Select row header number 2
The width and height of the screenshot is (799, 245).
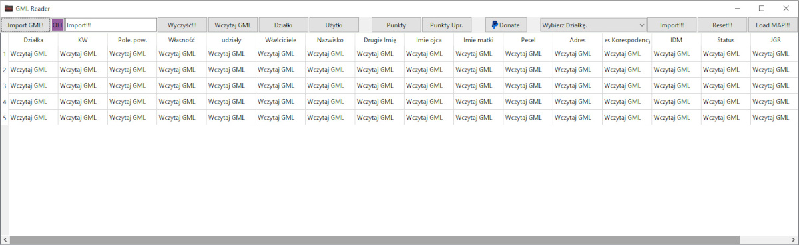pyautogui.click(x=4, y=70)
